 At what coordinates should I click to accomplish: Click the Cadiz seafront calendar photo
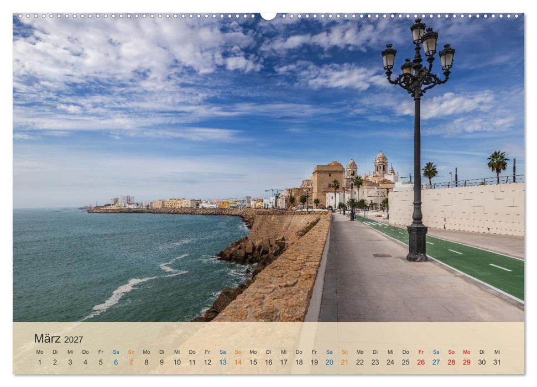click(x=269, y=168)
